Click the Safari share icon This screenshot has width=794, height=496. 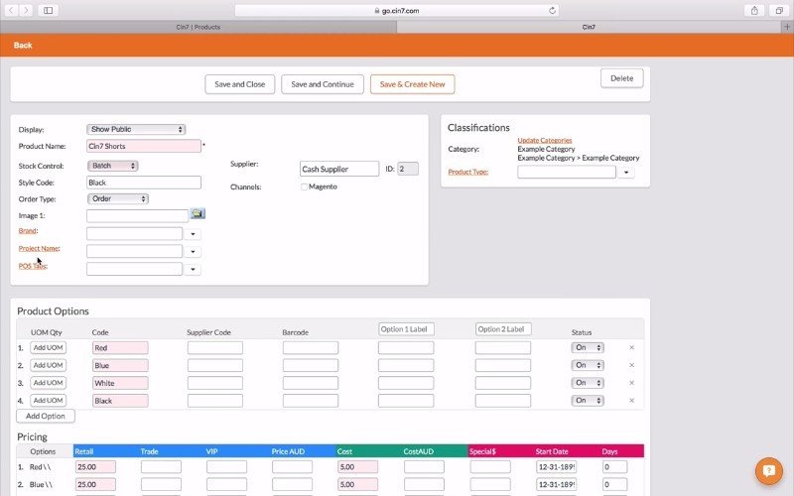(x=754, y=10)
